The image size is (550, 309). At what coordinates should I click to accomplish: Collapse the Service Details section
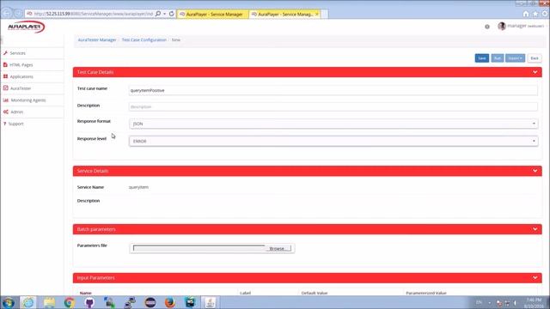pos(535,171)
